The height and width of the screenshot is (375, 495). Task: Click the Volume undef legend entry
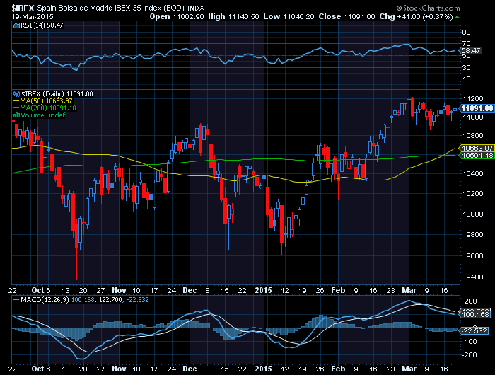(39, 115)
